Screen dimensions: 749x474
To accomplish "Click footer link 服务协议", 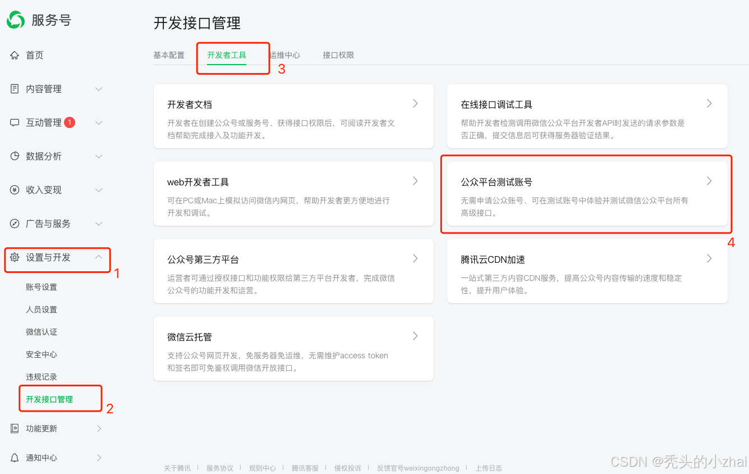I will (220, 468).
